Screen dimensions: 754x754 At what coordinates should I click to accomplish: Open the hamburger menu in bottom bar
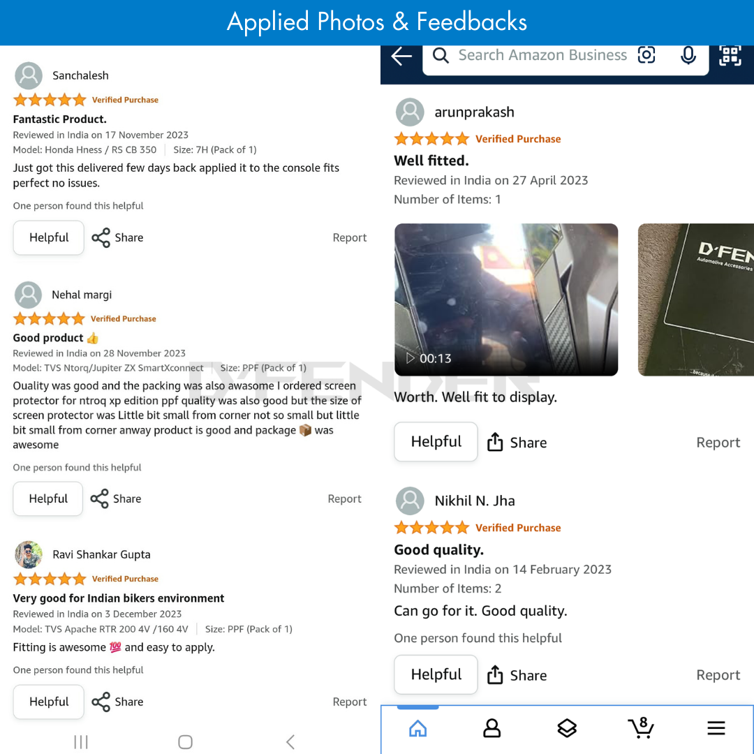coord(716,729)
